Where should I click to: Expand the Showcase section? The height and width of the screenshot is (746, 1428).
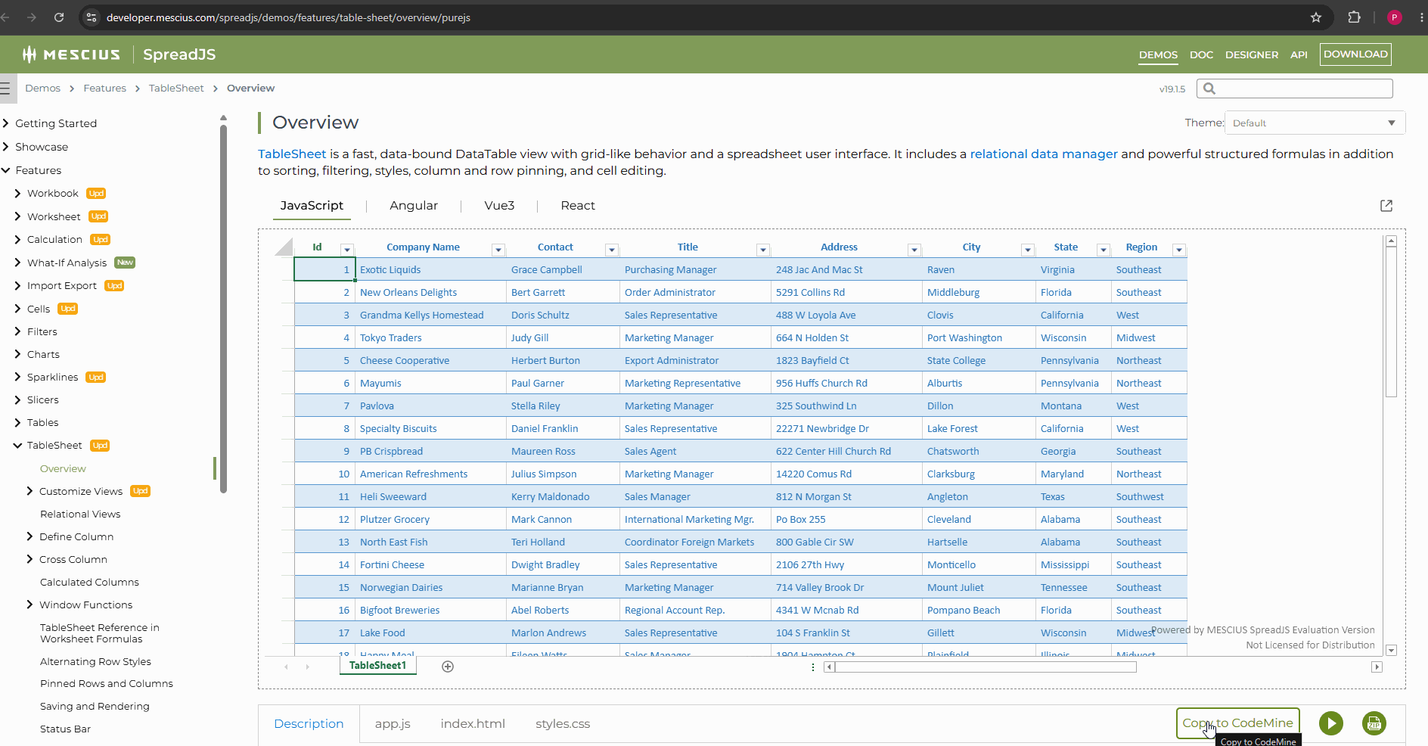point(5,147)
